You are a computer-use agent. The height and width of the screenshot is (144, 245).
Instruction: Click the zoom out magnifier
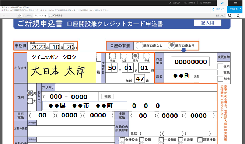[x=230, y=15]
